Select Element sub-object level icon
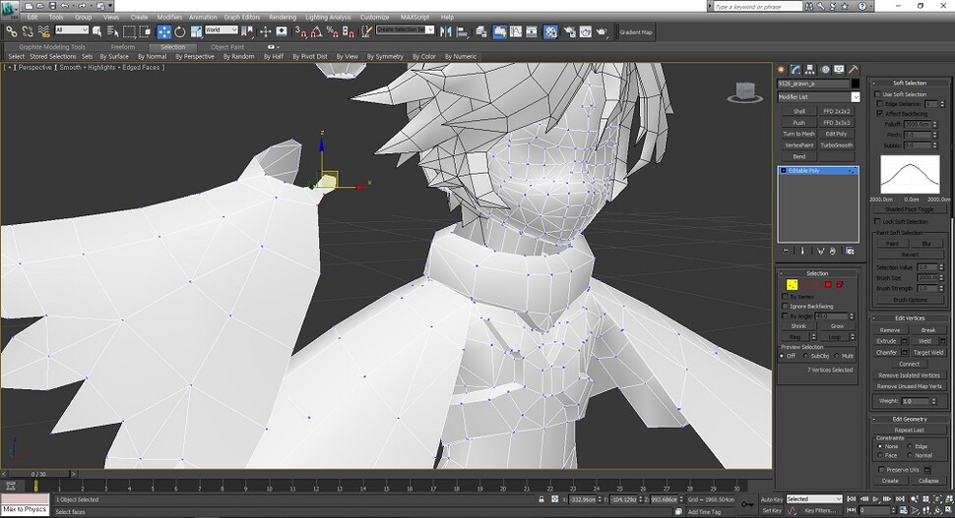This screenshot has width=955, height=518. click(841, 284)
